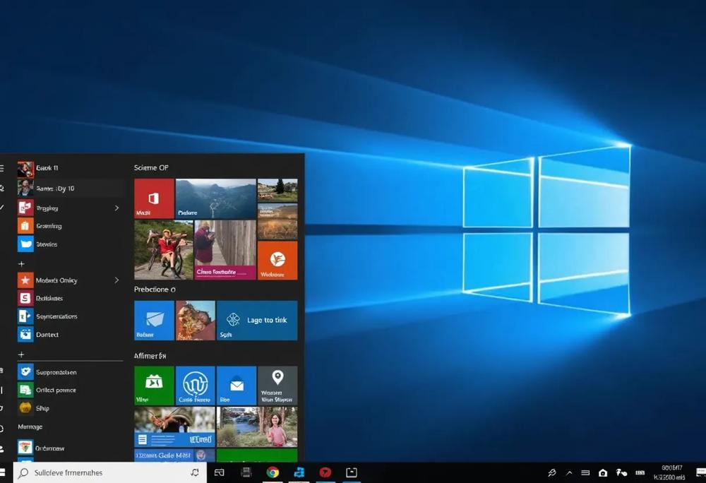Click the microphone icon in search box
This screenshot has height=483, width=706.
click(195, 472)
